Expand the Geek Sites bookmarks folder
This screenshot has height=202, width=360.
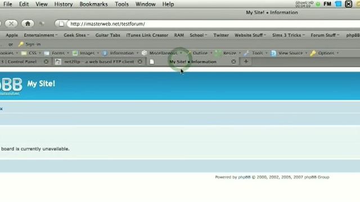[76, 35]
